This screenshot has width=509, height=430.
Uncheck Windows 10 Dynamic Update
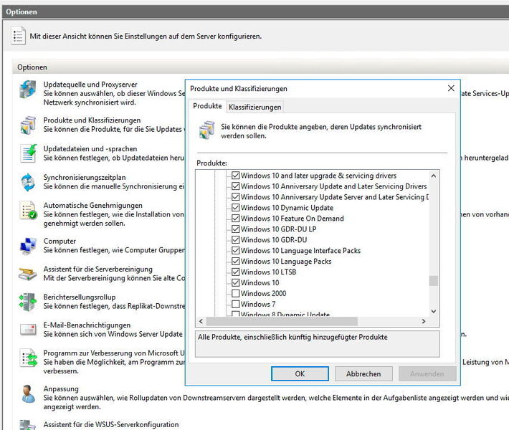click(236, 208)
